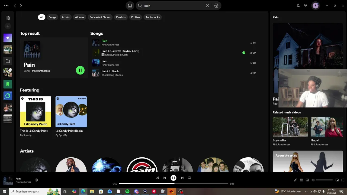
Task: Click the Pain top result album cover
Action: [32, 49]
